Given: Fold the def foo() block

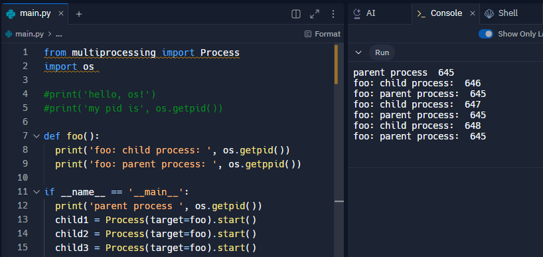Looking at the screenshot, I should point(37,136).
